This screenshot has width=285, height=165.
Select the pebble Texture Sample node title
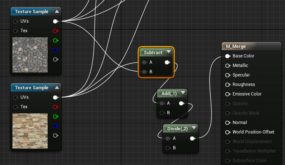pos(32,12)
